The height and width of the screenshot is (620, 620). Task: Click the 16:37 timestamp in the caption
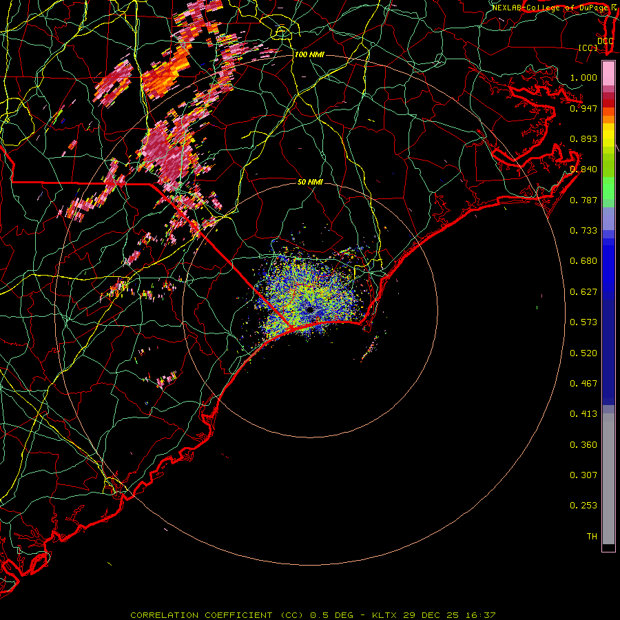[480, 615]
